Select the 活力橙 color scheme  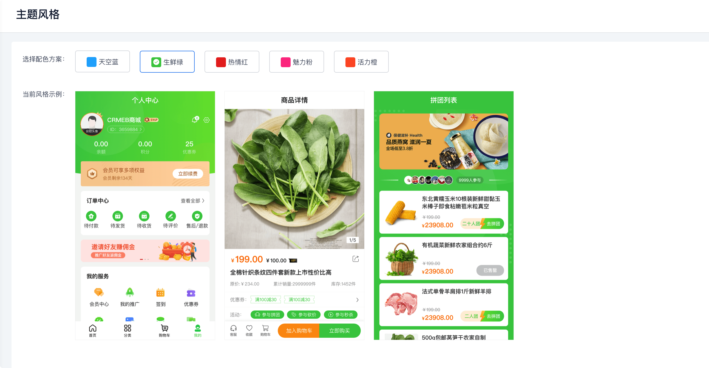point(361,62)
